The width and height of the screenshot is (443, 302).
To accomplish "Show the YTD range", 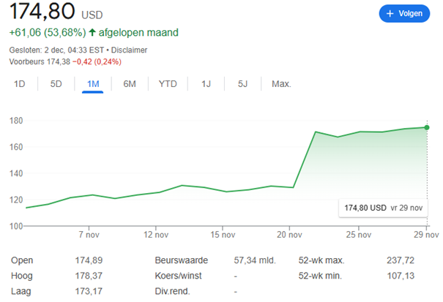I will 168,84.
